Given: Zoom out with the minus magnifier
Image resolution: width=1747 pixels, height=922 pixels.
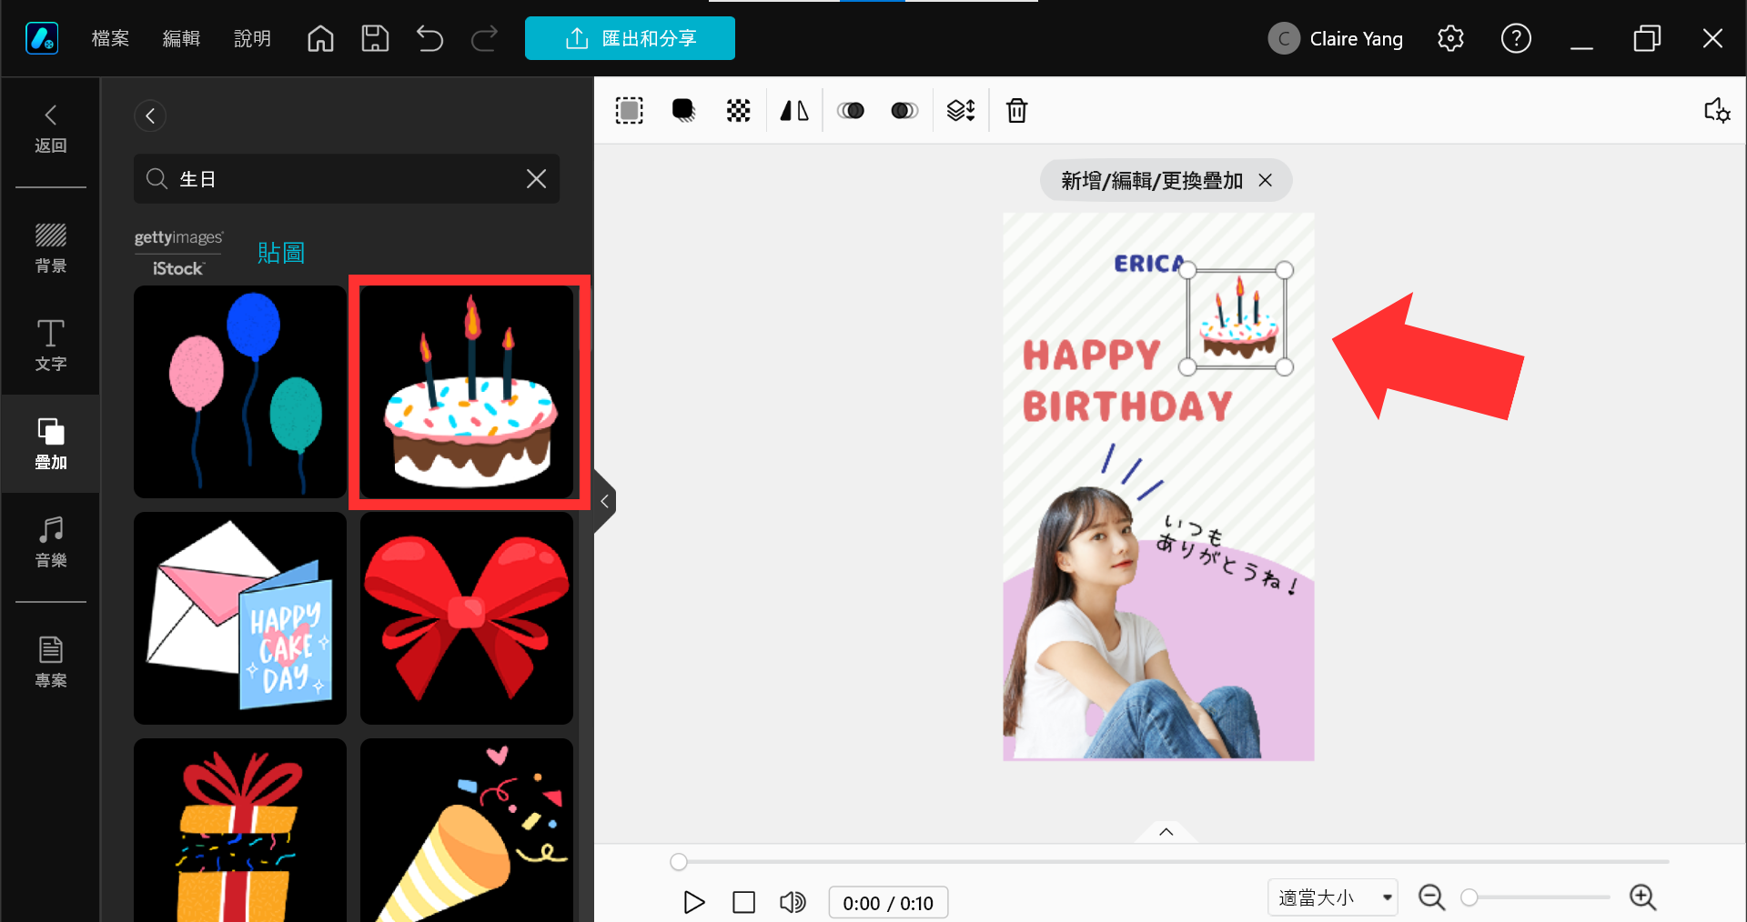Looking at the screenshot, I should (x=1431, y=897).
